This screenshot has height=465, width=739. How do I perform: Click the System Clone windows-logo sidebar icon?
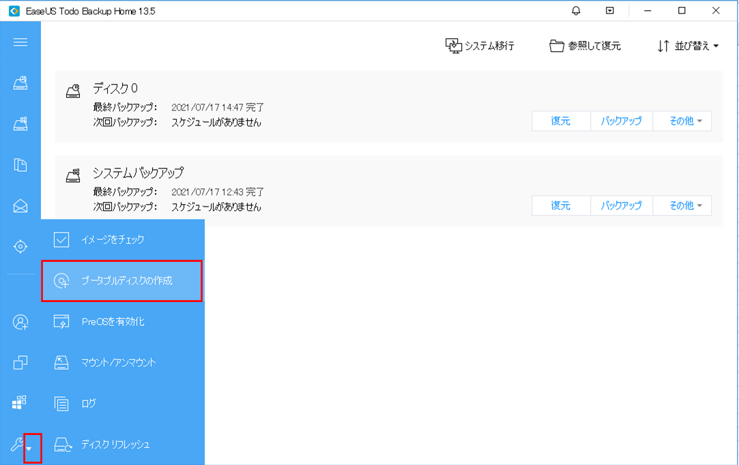click(x=20, y=403)
